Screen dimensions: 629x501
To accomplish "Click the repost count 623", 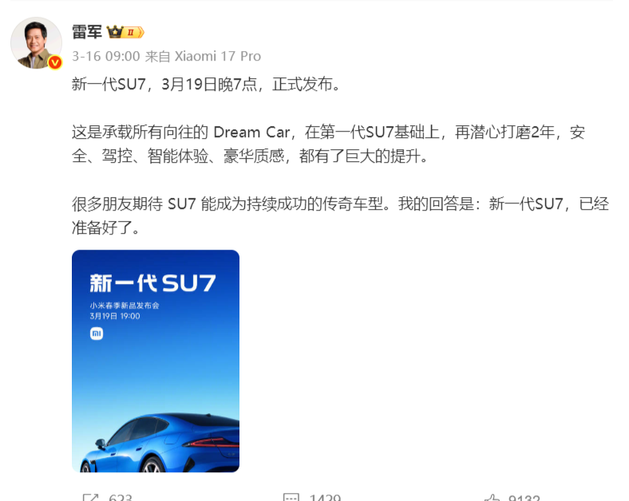I will tap(121, 497).
